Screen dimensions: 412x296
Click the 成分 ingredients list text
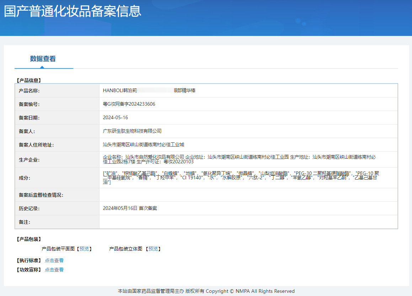[240, 178]
